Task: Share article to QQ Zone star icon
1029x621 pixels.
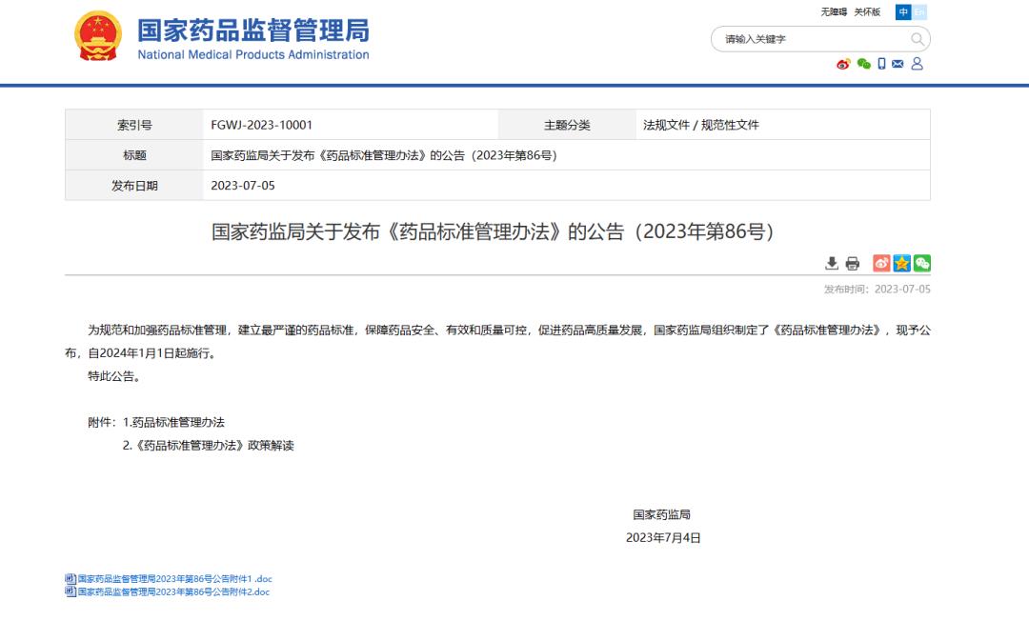Action: coord(901,264)
